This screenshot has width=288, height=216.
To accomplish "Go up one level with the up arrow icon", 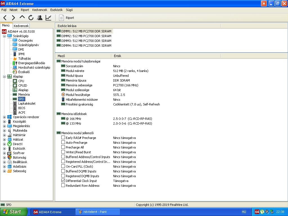I will (x=22, y=17).
